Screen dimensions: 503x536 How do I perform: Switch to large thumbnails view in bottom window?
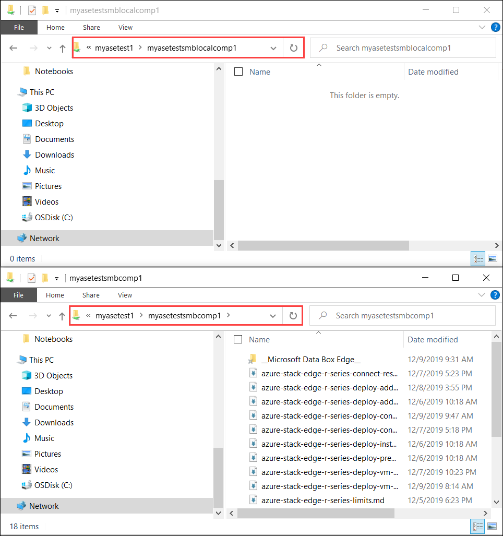tap(493, 526)
